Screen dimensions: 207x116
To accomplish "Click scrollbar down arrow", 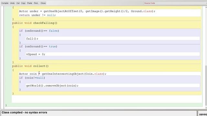I will (206, 108).
